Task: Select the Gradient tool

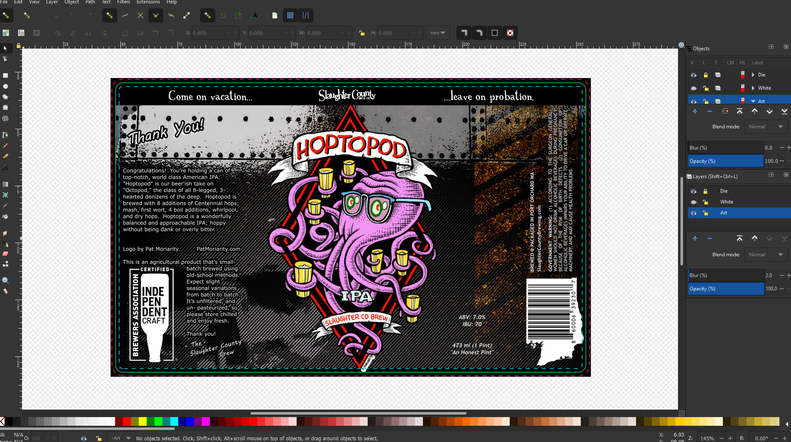Action: pyautogui.click(x=5, y=184)
